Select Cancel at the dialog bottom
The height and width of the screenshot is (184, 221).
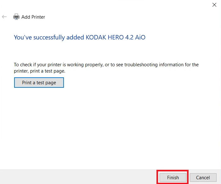[x=203, y=177]
